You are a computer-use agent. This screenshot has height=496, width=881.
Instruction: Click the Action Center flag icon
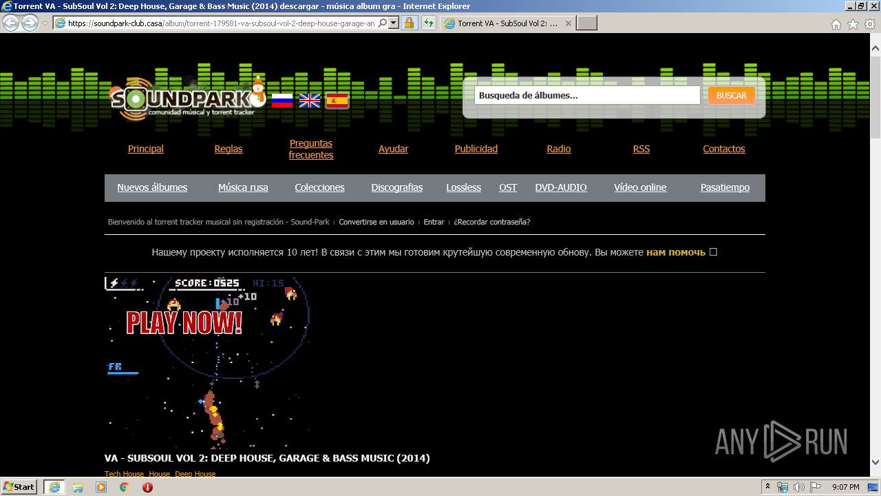[x=814, y=487]
